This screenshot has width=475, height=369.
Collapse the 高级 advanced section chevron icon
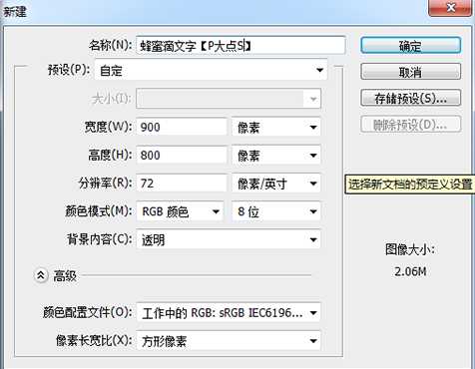point(41,275)
